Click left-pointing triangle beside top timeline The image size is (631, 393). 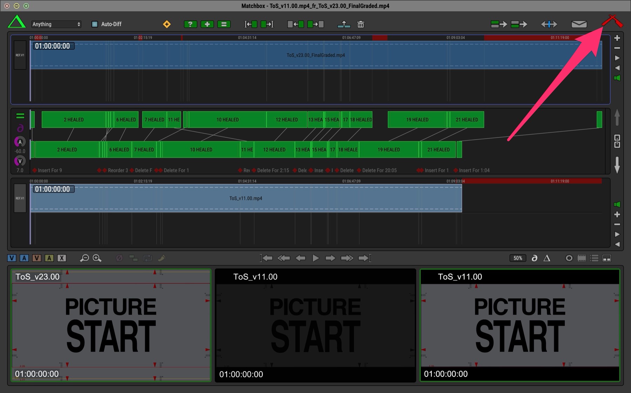pos(617,68)
